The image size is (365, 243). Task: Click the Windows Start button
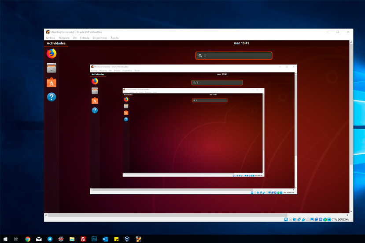(x=5, y=239)
